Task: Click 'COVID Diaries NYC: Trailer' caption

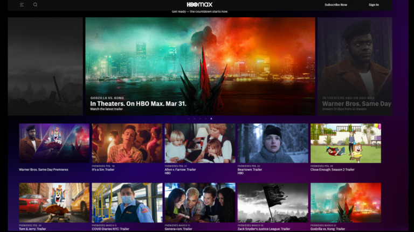Action: tap(111, 229)
